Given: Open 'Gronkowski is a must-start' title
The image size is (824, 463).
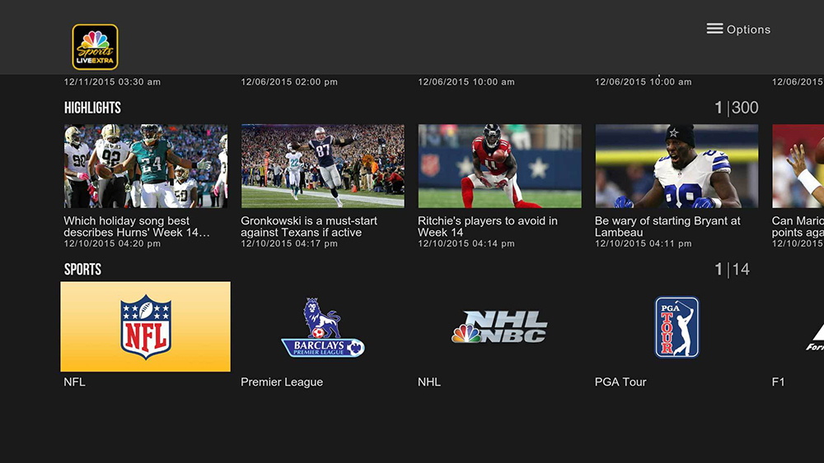Looking at the screenshot, I should 309,226.
